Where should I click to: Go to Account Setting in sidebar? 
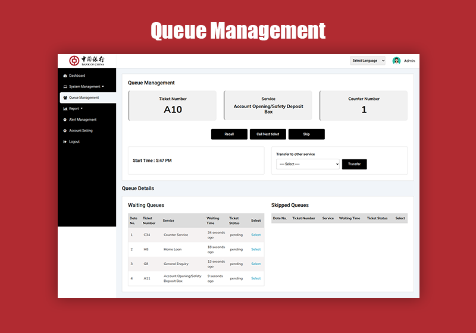(80, 131)
